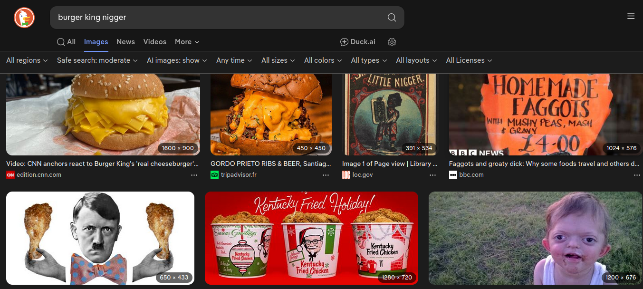This screenshot has height=289, width=643.
Task: Visit loc.gov source link
Action: [363, 175]
